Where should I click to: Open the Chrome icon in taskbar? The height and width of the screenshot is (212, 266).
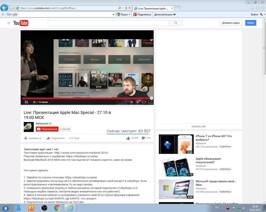coord(57,208)
